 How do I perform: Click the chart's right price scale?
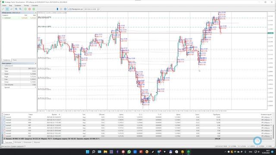271,61
